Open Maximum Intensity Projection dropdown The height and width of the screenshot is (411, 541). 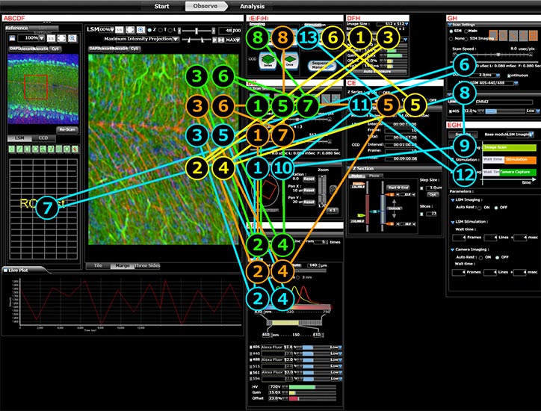click(176, 39)
